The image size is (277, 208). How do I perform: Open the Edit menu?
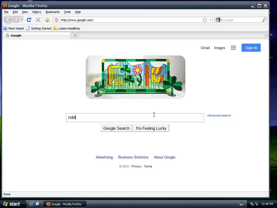(15, 12)
